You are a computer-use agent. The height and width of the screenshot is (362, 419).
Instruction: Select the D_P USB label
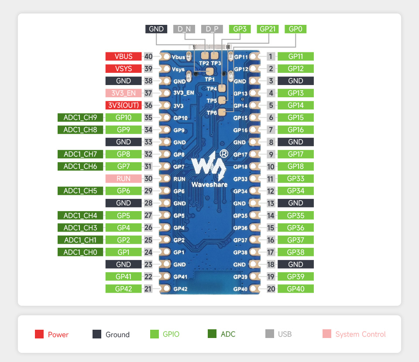[x=212, y=29]
